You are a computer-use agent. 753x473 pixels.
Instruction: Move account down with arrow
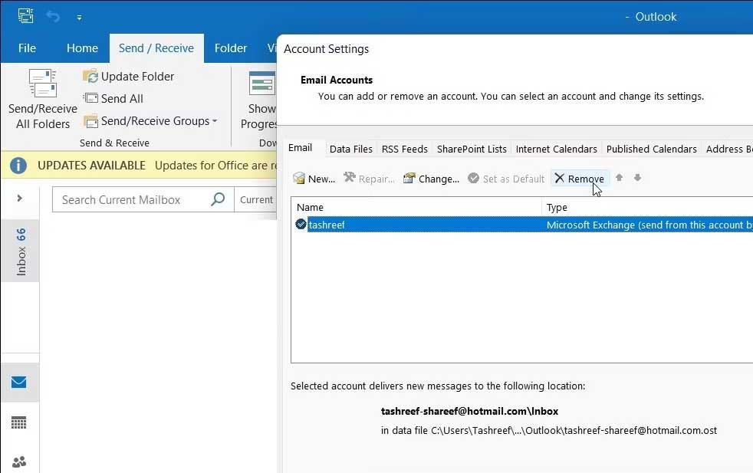pos(637,178)
